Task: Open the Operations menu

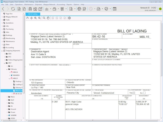Action: coord(19,4)
